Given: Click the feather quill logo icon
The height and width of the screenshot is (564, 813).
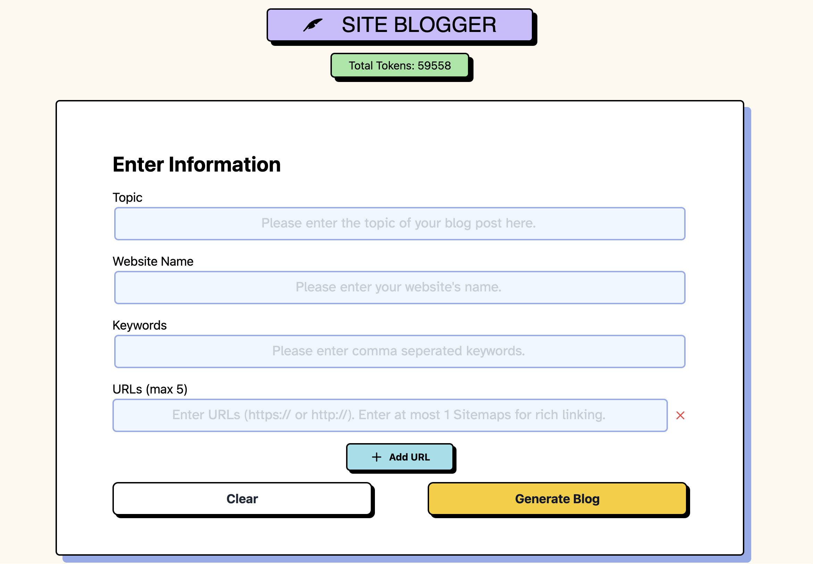Looking at the screenshot, I should point(312,25).
